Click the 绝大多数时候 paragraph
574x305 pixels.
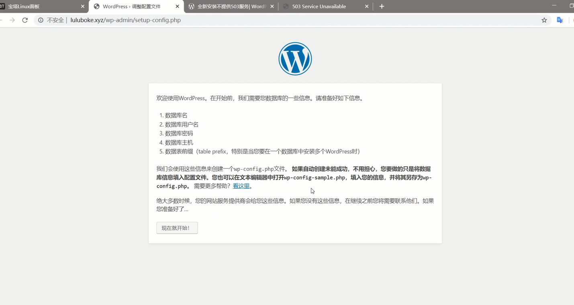(x=295, y=205)
